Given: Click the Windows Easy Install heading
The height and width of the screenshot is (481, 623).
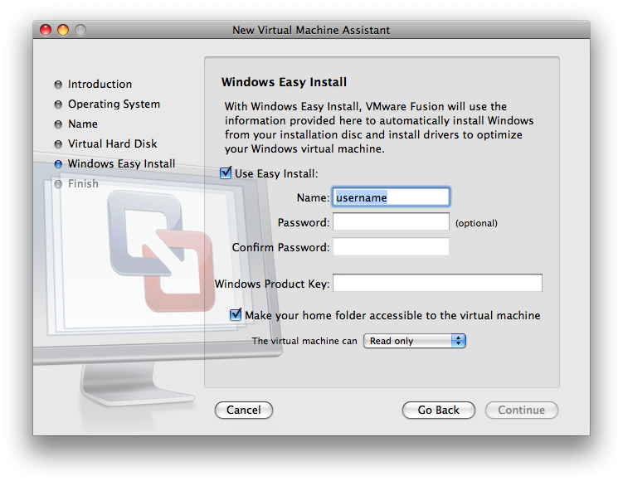Looking at the screenshot, I should pyautogui.click(x=284, y=82).
